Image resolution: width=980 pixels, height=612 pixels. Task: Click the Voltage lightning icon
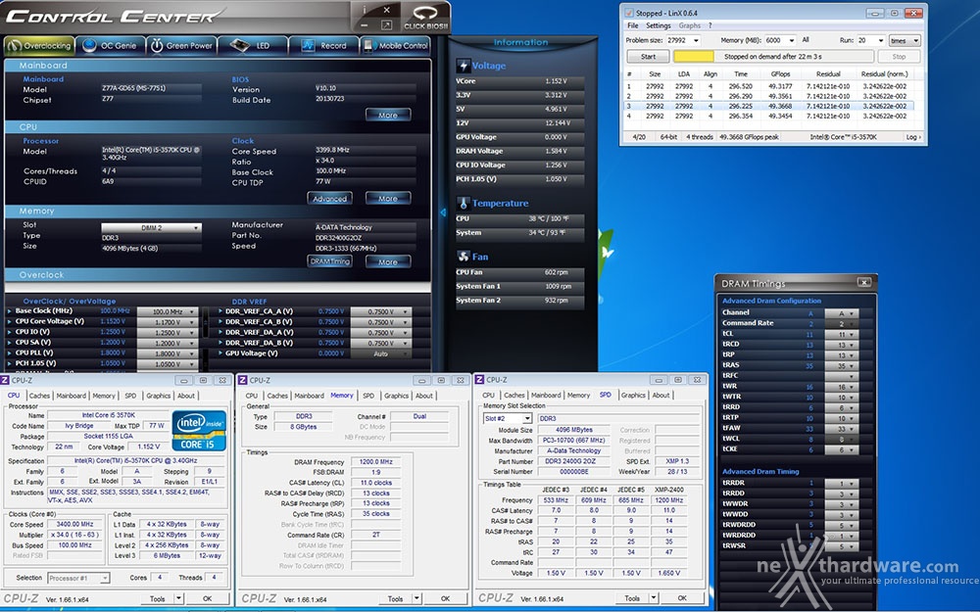pyautogui.click(x=464, y=66)
